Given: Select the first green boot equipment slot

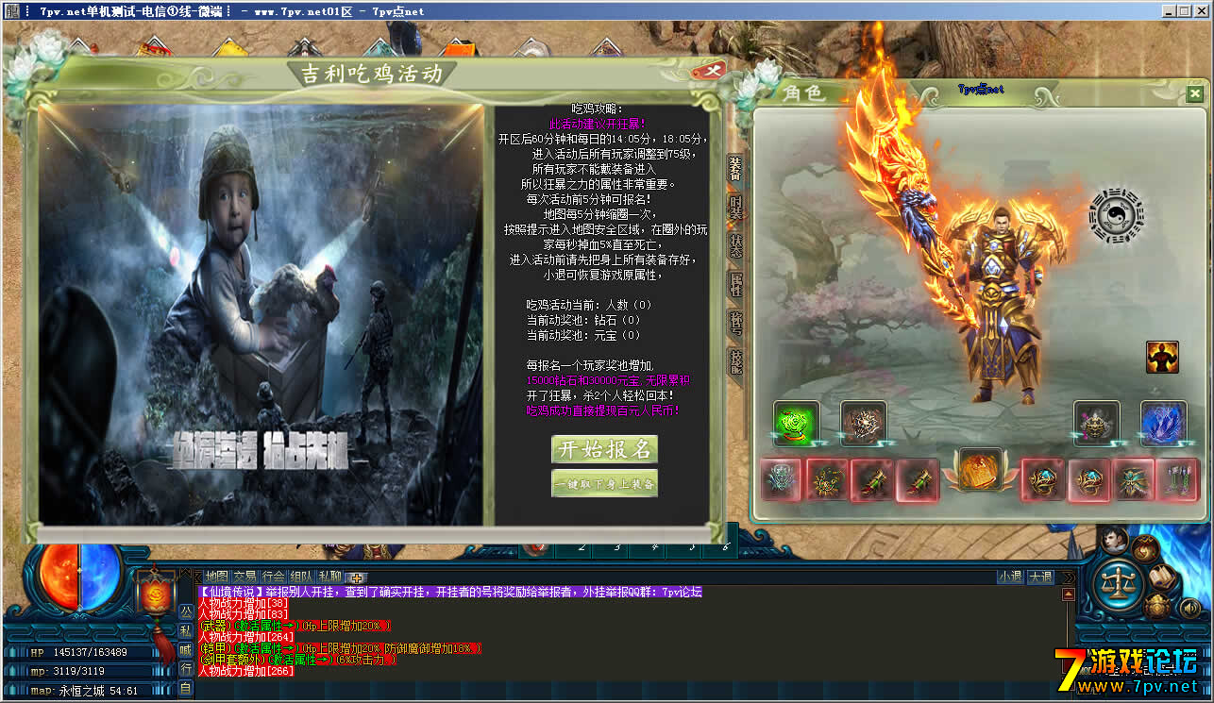Looking at the screenshot, I should (872, 479).
